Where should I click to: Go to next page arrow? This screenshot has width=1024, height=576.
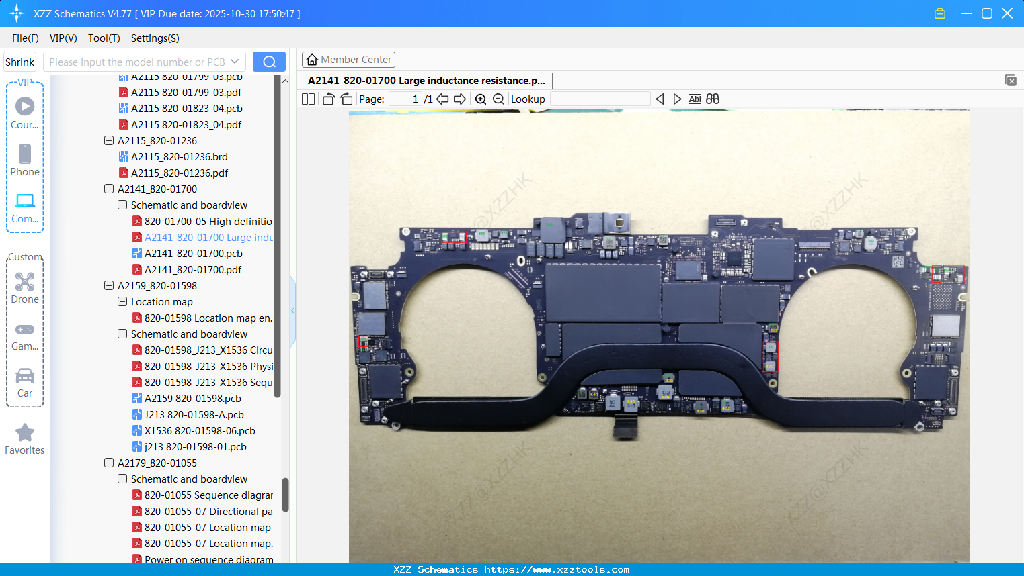click(460, 99)
